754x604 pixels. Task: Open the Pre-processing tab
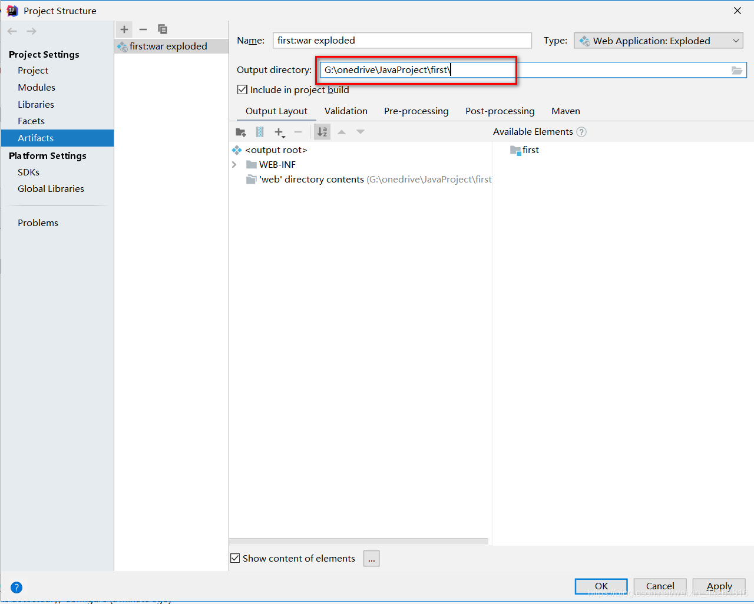416,111
